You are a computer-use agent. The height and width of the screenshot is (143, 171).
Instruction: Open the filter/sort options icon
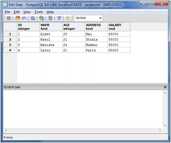tap(59, 18)
